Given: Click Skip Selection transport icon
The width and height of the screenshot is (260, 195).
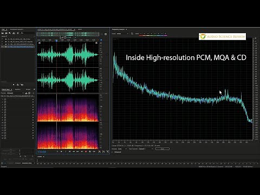Looking at the screenshot, I should click(x=94, y=152).
